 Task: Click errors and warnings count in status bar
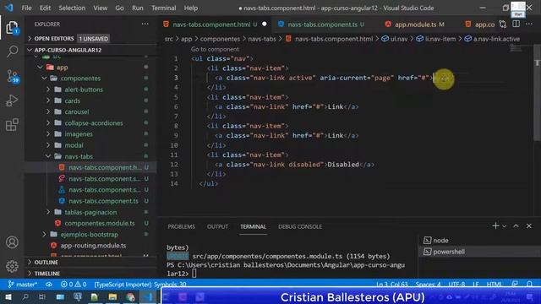pos(74,285)
